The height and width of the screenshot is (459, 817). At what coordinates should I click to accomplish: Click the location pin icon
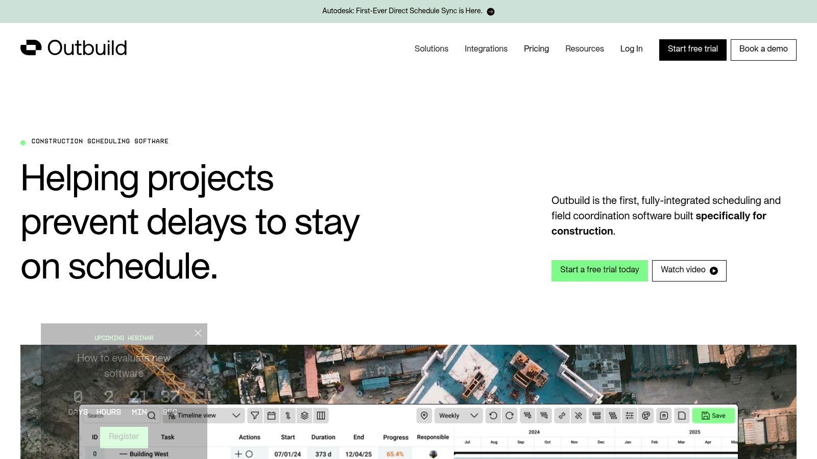point(424,416)
